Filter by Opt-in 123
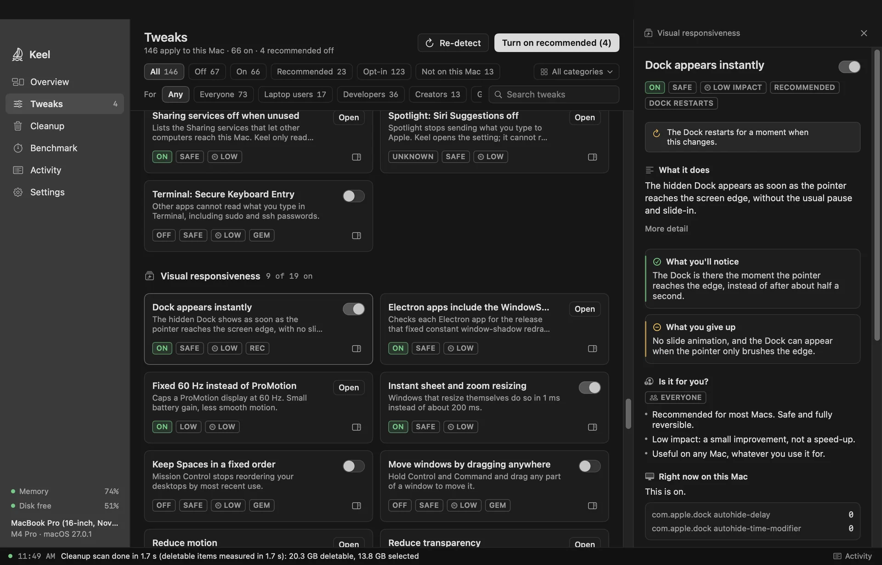Image resolution: width=882 pixels, height=565 pixels. pyautogui.click(x=384, y=72)
